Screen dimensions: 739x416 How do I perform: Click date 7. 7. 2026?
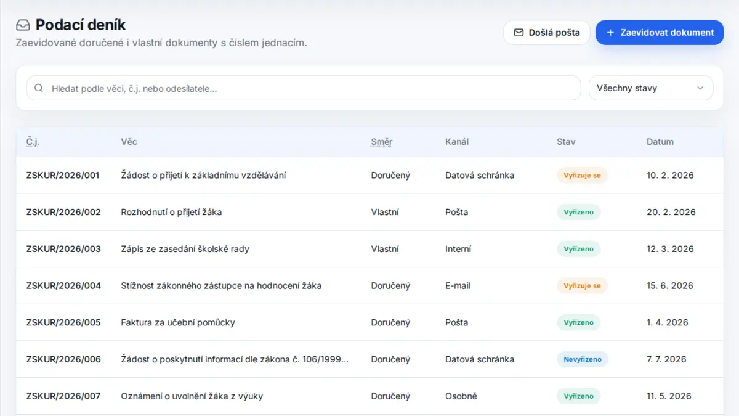click(666, 359)
